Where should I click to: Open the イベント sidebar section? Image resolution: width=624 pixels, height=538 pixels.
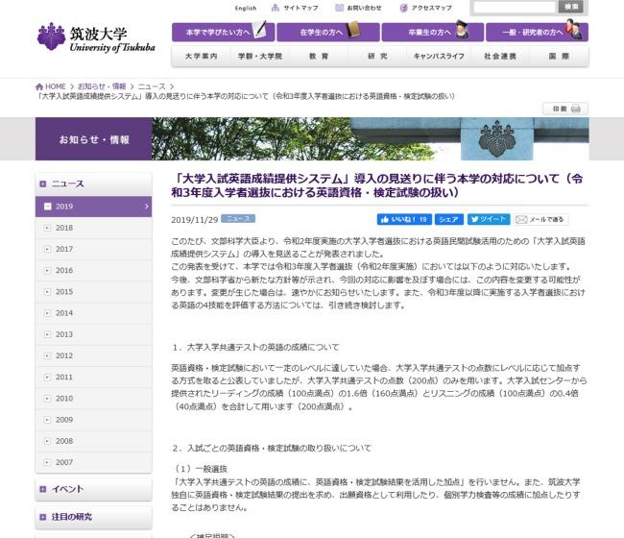click(x=93, y=489)
